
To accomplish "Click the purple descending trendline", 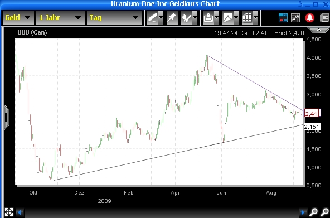I will (x=255, y=83).
